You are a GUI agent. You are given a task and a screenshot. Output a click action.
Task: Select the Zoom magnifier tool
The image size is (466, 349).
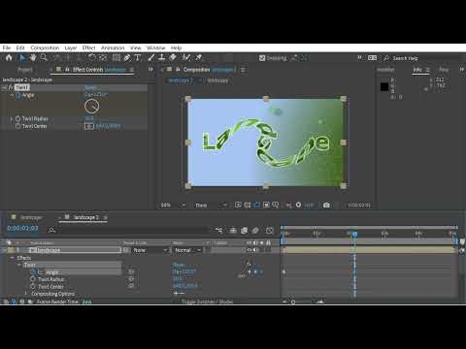pos(44,58)
